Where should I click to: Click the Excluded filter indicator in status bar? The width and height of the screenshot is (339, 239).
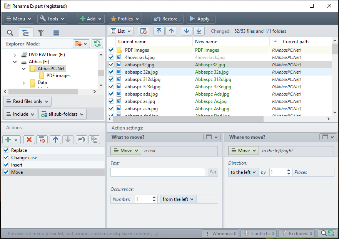point(297,233)
